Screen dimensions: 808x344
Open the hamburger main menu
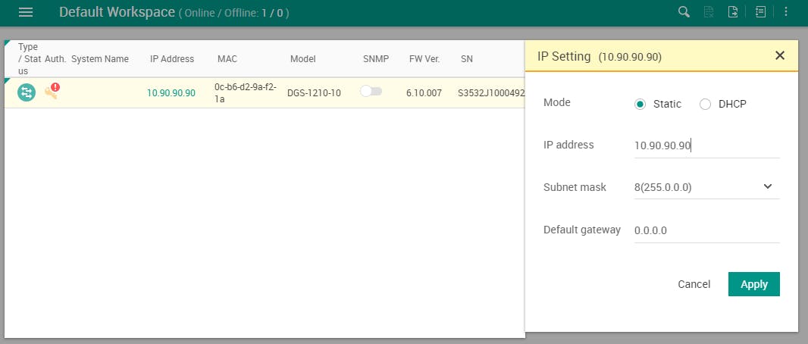pos(25,12)
